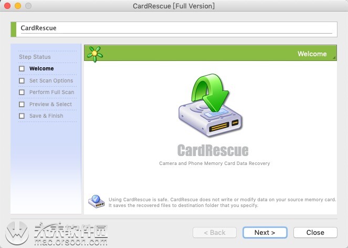Click the CardRescue title field at top

(174, 29)
